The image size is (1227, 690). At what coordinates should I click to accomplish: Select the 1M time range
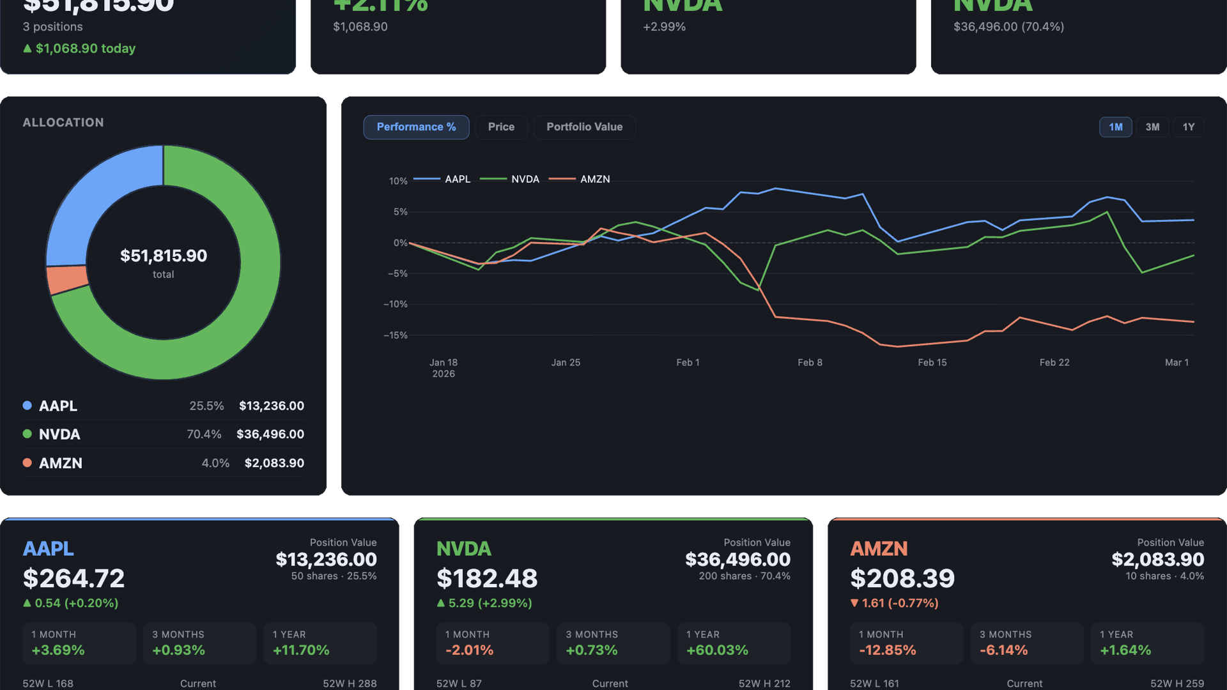tap(1115, 127)
